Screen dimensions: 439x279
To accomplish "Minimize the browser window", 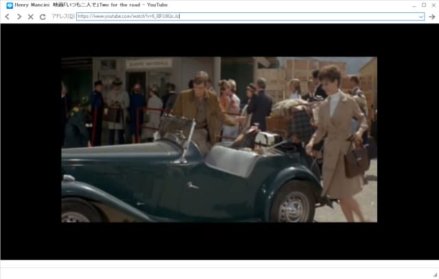I will 414,5.
